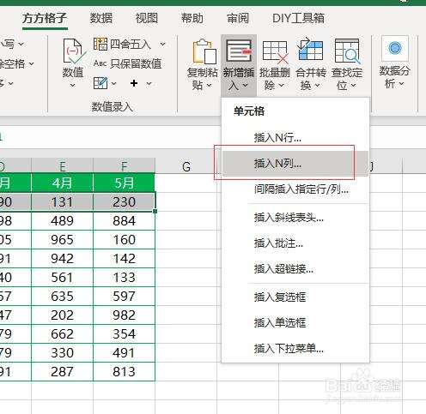The width and height of the screenshot is (426, 414).
Task: Click column G header
Action: [186, 166]
